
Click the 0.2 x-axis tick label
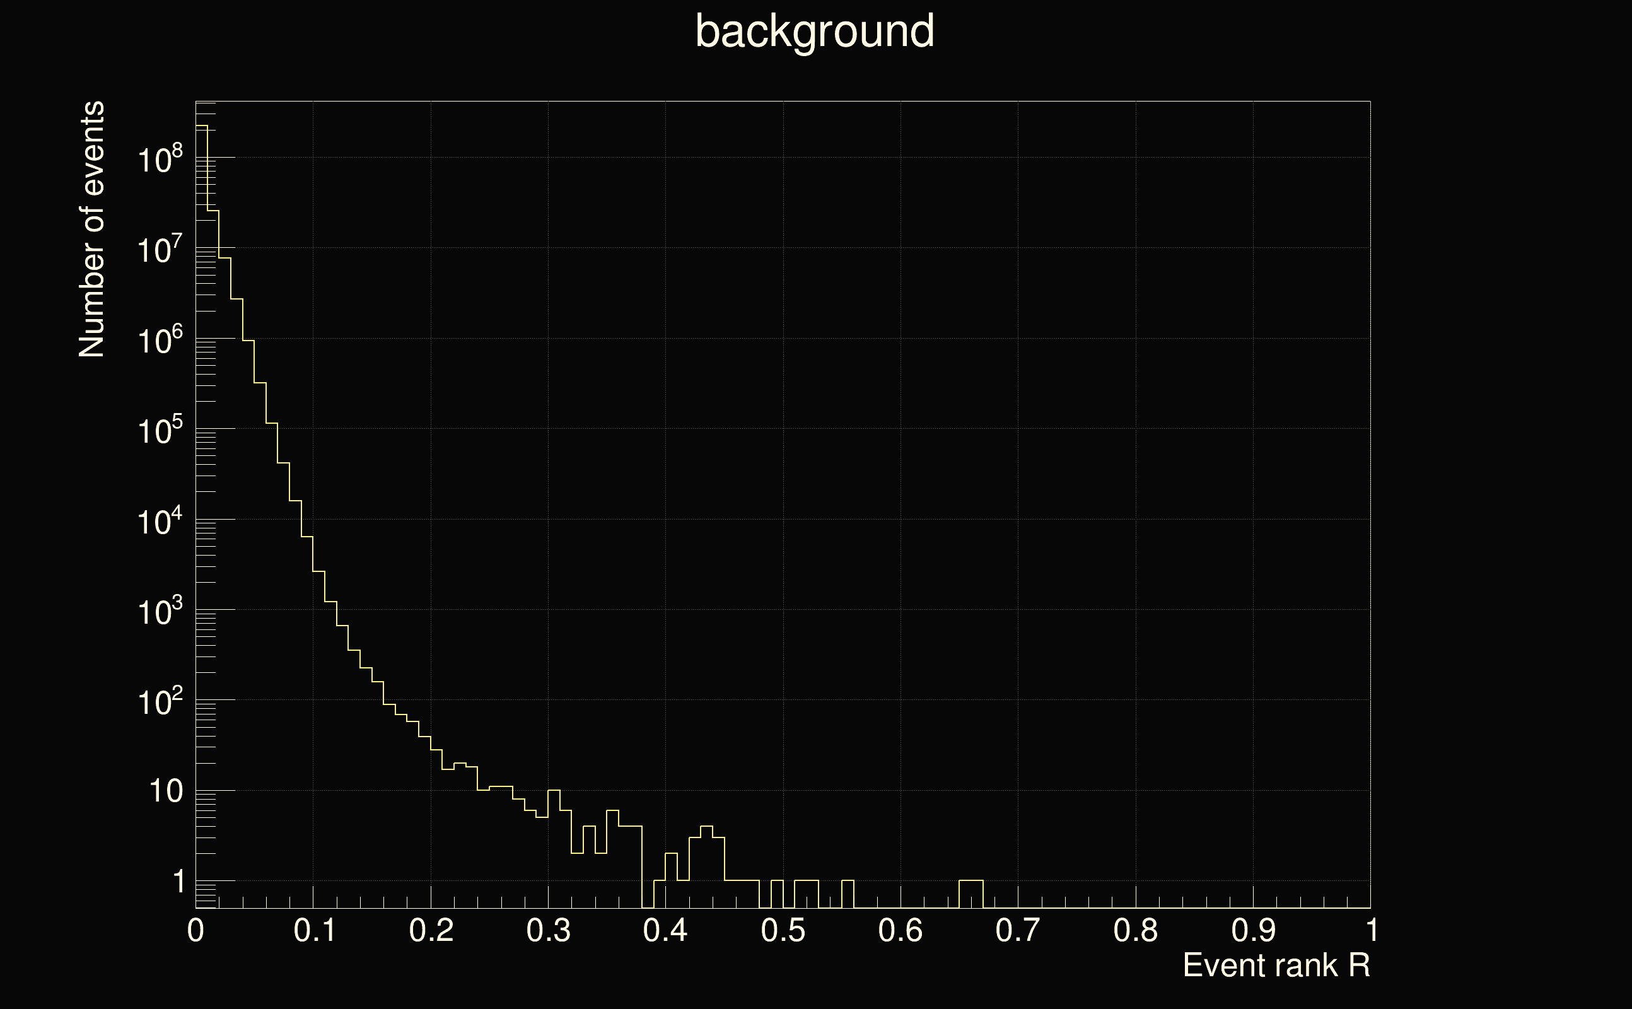coord(431,931)
